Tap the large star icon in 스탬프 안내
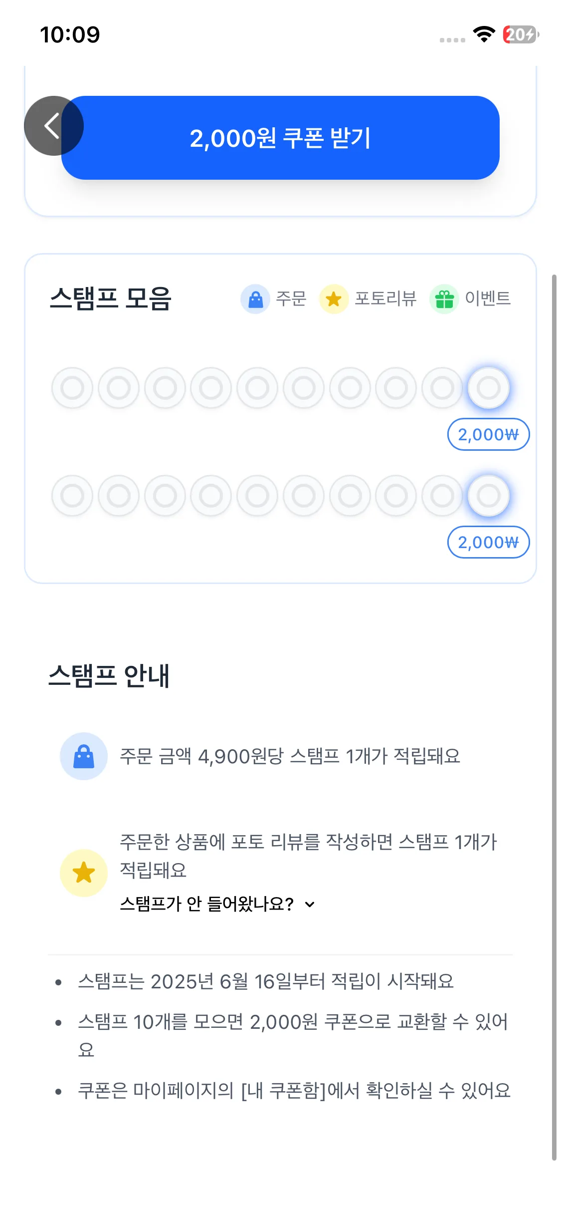 click(84, 873)
